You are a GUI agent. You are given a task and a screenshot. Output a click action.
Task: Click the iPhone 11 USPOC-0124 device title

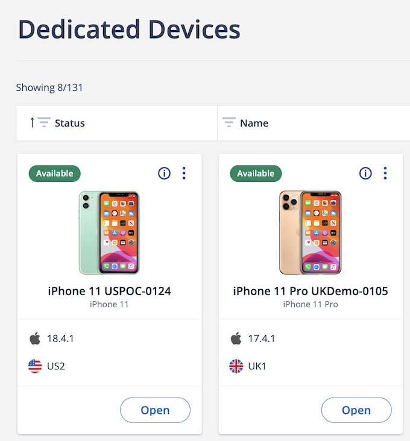109,291
